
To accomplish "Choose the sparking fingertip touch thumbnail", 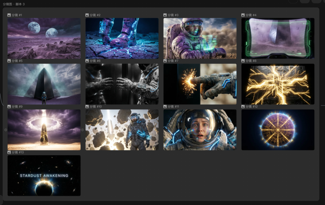I will click(x=200, y=84).
